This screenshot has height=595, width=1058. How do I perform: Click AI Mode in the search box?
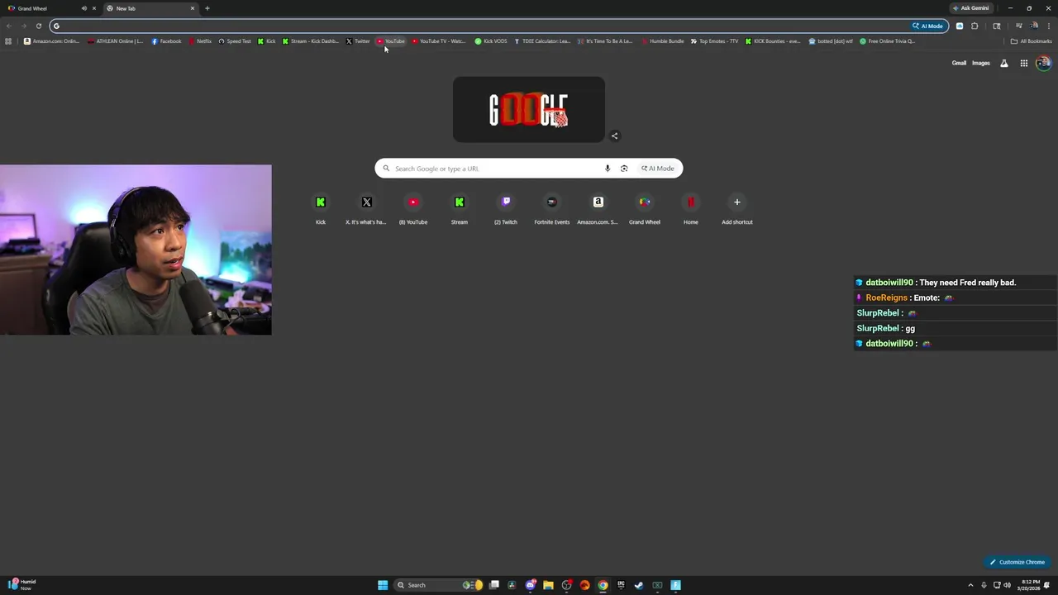(x=658, y=169)
